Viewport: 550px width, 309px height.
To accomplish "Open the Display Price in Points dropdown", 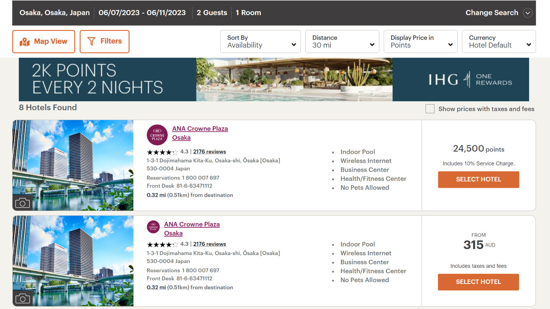I will (420, 42).
